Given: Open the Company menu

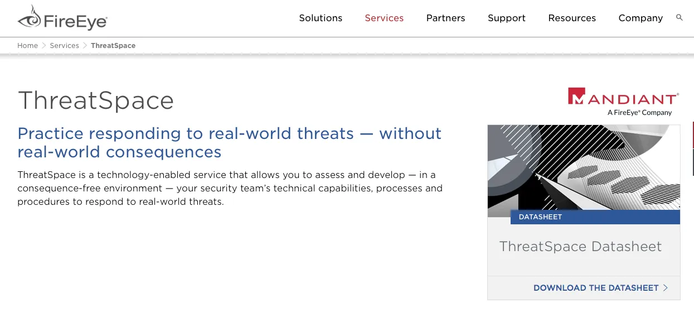Looking at the screenshot, I should click(x=640, y=18).
